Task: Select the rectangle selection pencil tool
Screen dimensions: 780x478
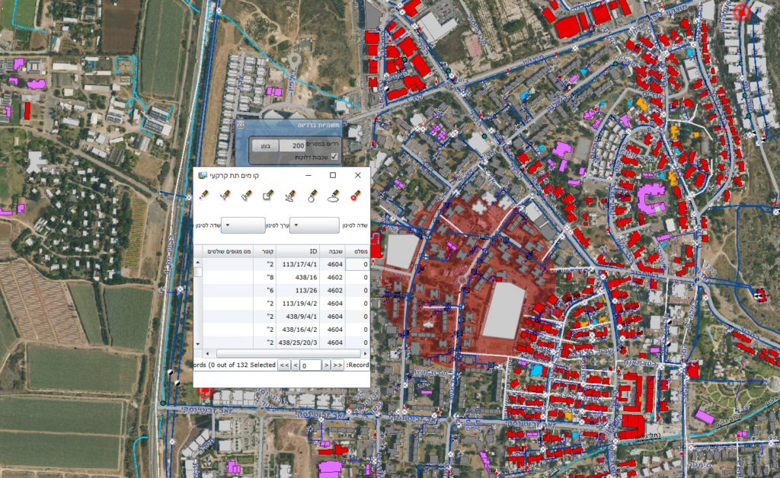Action: (267, 196)
